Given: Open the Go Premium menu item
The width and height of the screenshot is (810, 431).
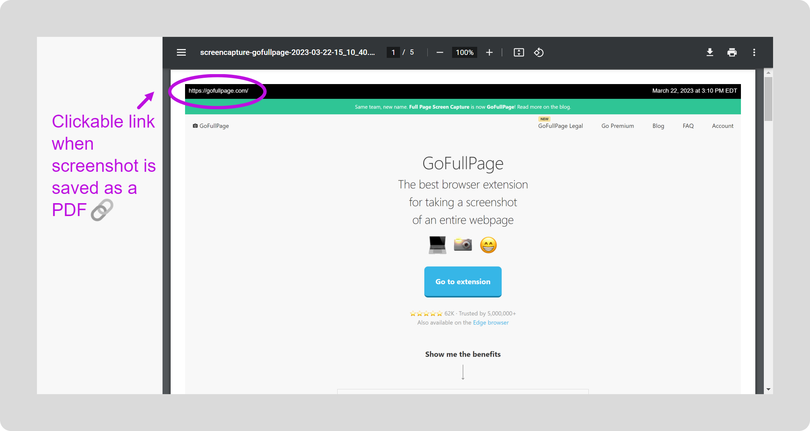Looking at the screenshot, I should click(618, 126).
